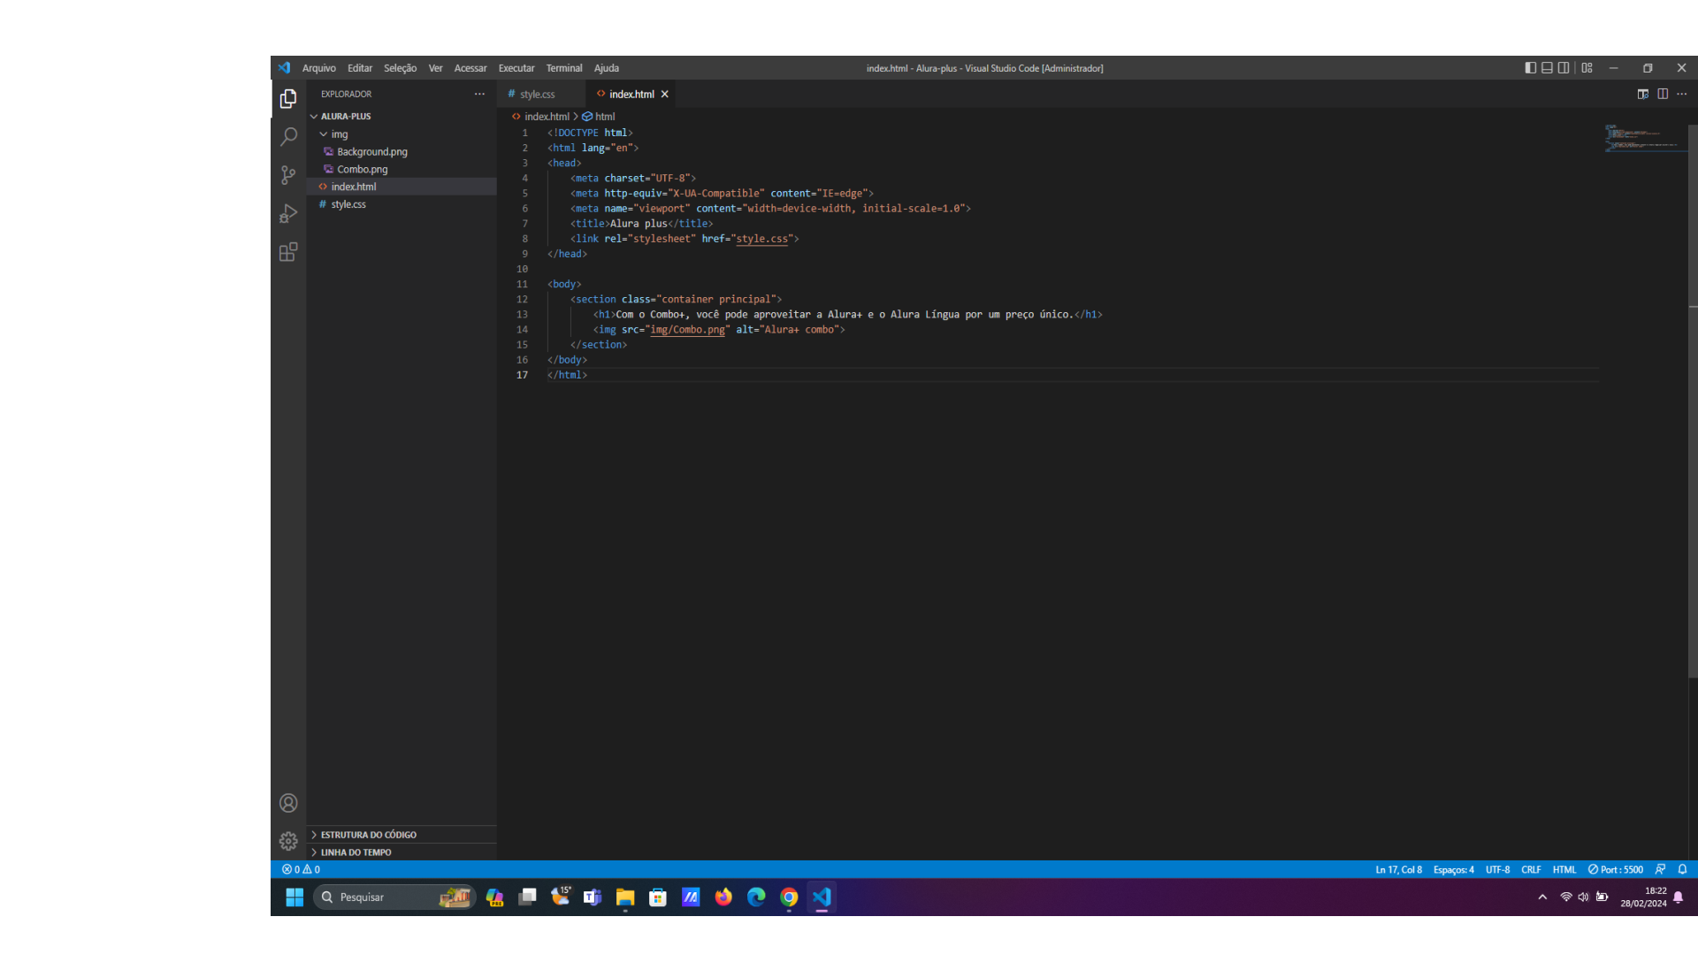Change language mode HTML
The width and height of the screenshot is (1698, 955).
[1564, 869]
